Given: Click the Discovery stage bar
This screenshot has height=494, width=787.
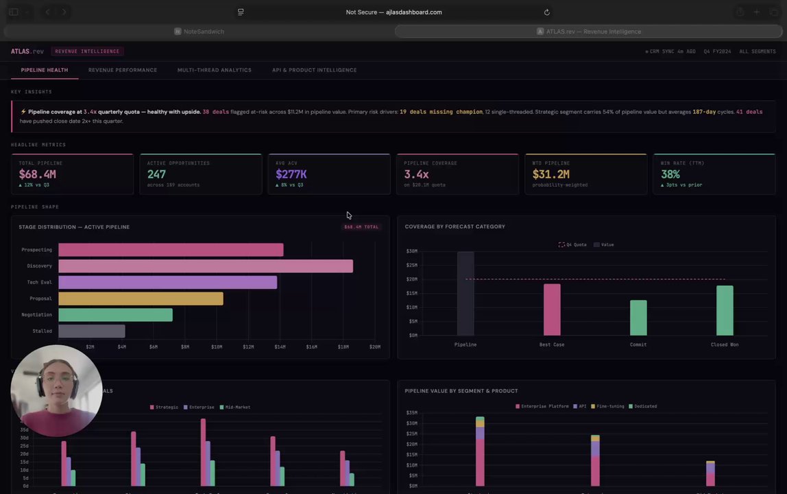Looking at the screenshot, I should [206, 266].
